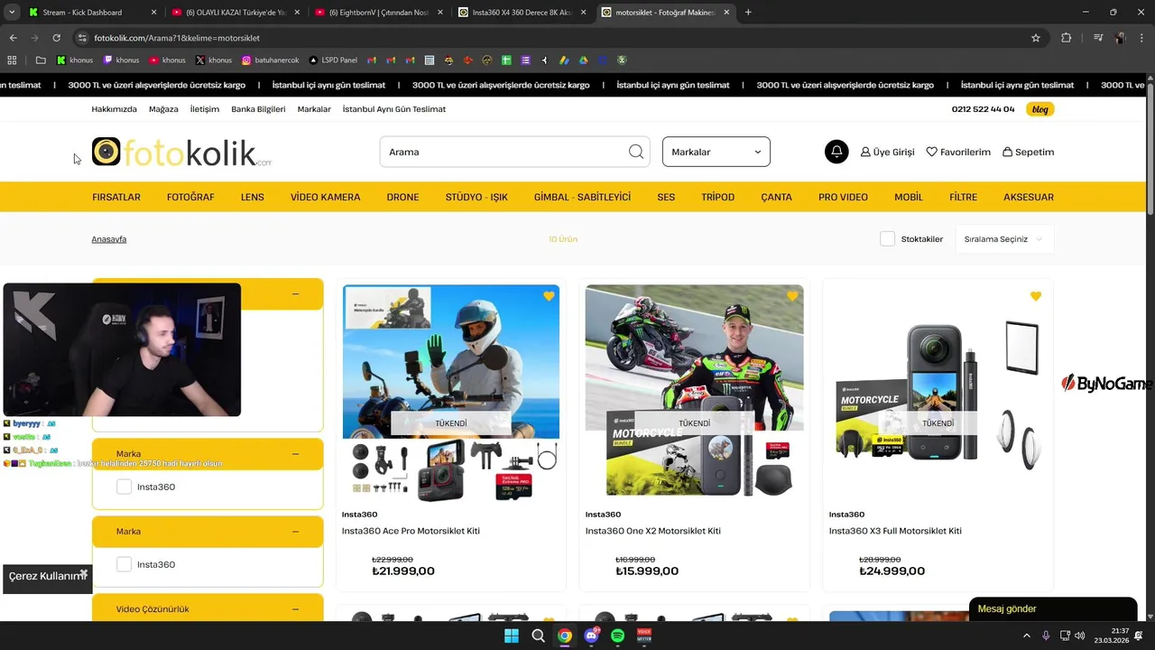Click the fotokolik logo

click(x=181, y=152)
